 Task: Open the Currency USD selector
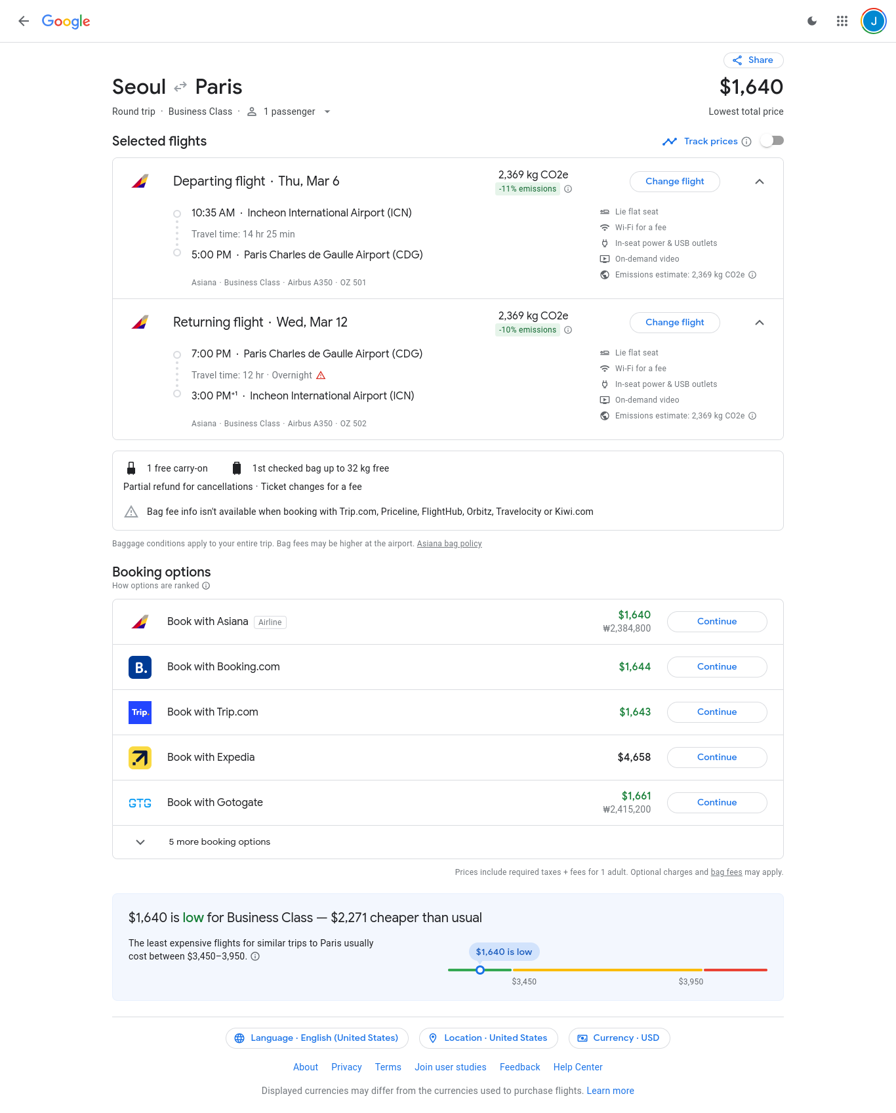pos(619,1038)
